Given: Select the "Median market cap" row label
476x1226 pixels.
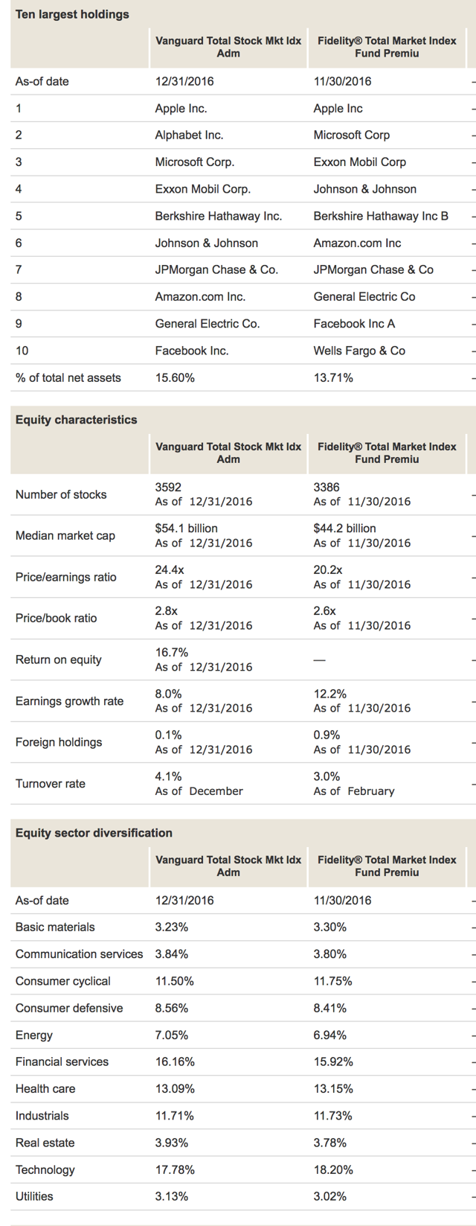Looking at the screenshot, I should pyautogui.click(x=65, y=536).
